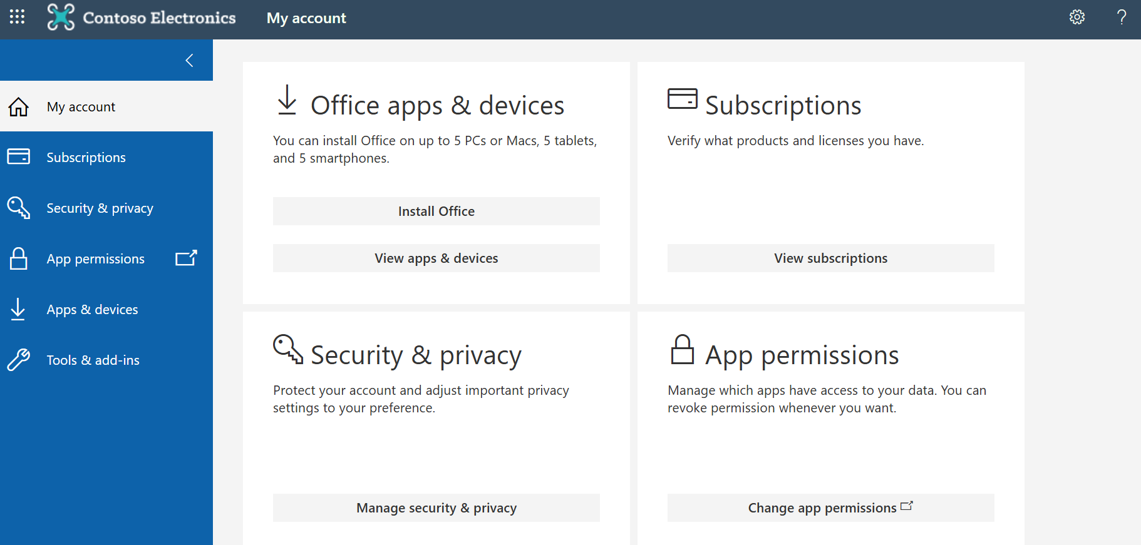Click the home icon beside My account

[x=18, y=107]
